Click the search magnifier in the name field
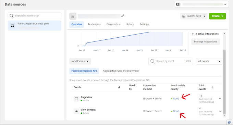233x125 pixels. [x=12, y=16]
